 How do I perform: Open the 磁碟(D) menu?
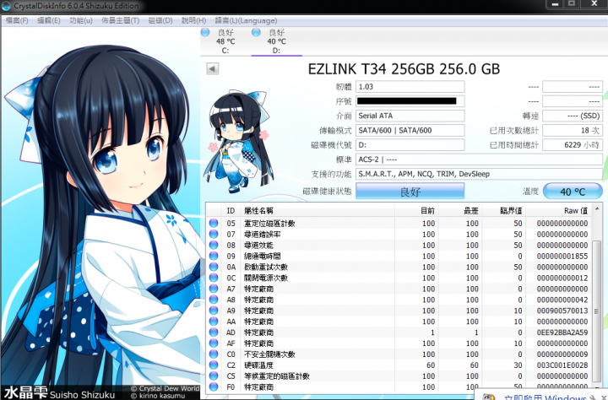point(160,20)
